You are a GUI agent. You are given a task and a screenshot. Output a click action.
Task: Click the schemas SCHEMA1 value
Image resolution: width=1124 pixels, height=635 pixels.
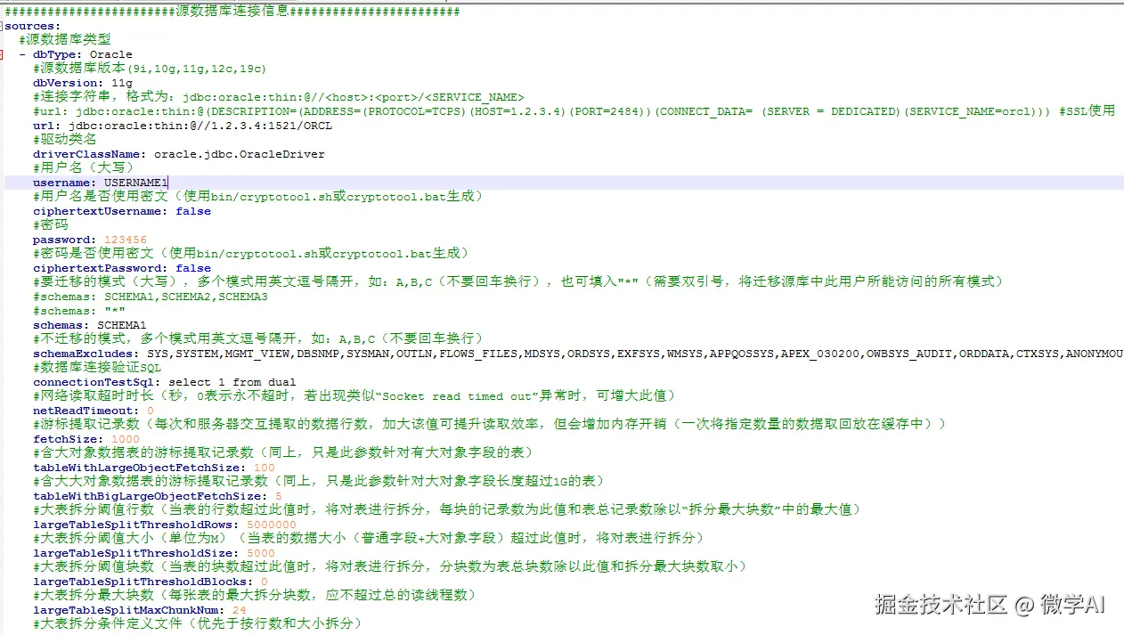pyautogui.click(x=122, y=325)
